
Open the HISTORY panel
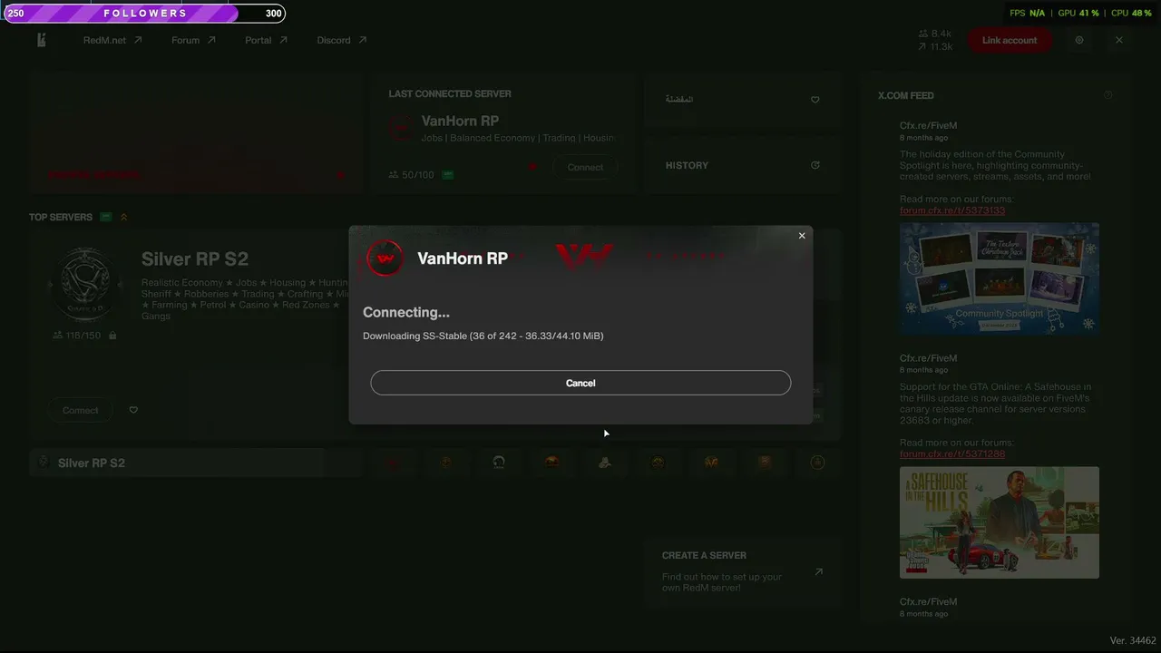point(742,165)
